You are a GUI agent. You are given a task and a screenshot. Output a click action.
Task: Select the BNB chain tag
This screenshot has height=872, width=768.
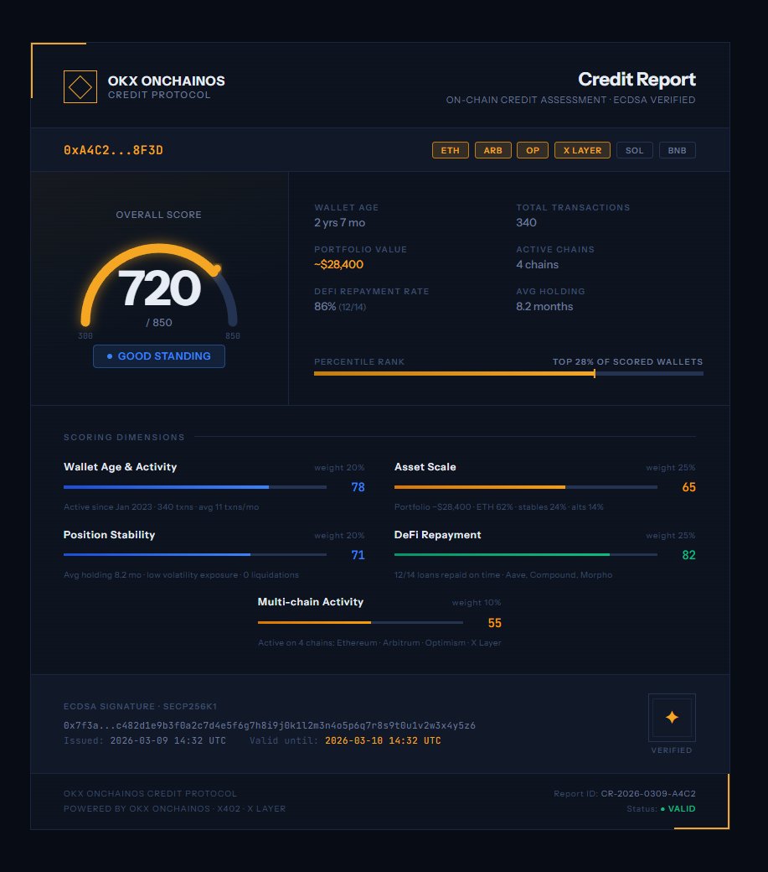(x=677, y=150)
